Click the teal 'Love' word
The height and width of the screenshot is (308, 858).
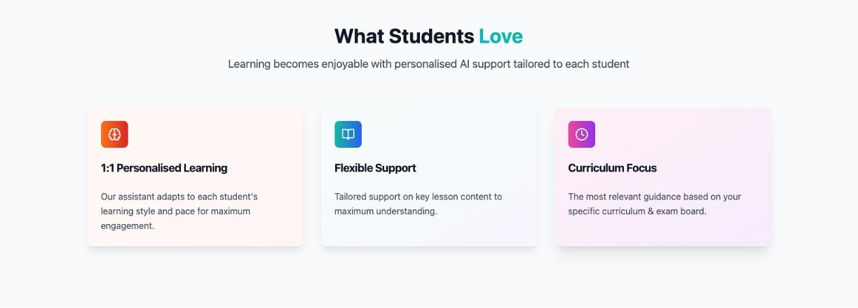(500, 36)
